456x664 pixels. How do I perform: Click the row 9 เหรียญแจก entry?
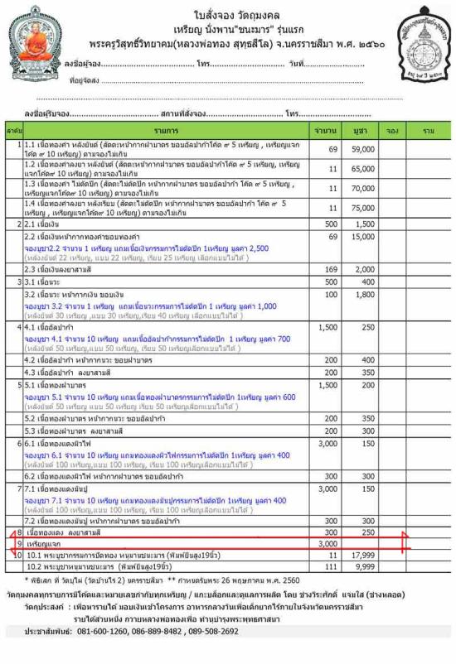[44, 544]
